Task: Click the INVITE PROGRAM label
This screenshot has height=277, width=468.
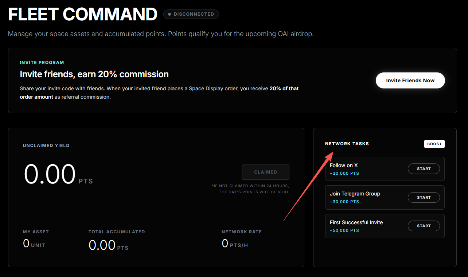Action: tap(42, 63)
